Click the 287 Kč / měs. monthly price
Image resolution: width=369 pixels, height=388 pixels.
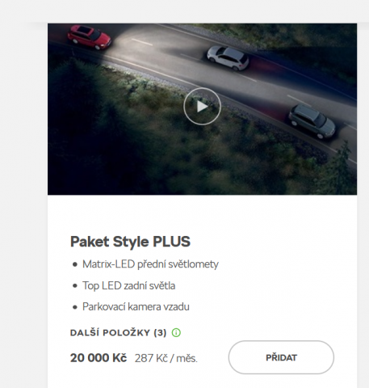click(166, 358)
